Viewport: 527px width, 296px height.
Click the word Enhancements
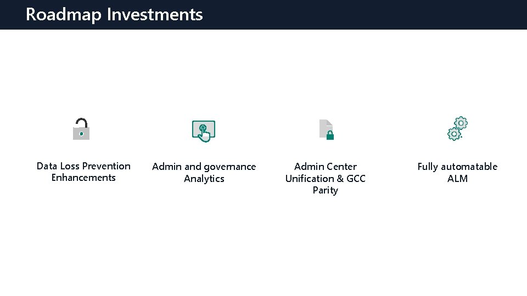click(83, 178)
